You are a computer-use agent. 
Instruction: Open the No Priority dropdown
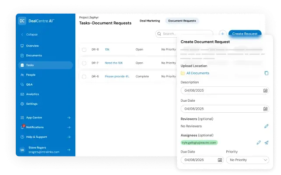[248, 160]
